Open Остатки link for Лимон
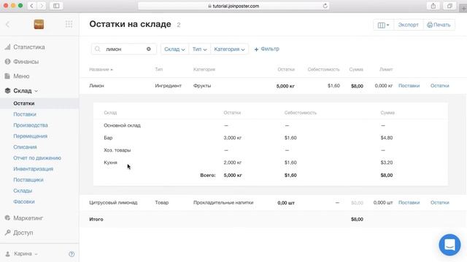467x262 pixels. [x=439, y=86]
